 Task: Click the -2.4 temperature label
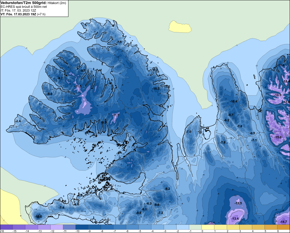pos(18,121)
